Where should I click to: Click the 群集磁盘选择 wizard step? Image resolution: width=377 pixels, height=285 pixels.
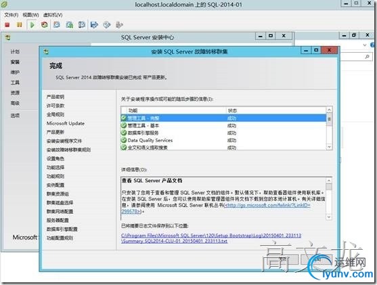[x=60, y=202]
